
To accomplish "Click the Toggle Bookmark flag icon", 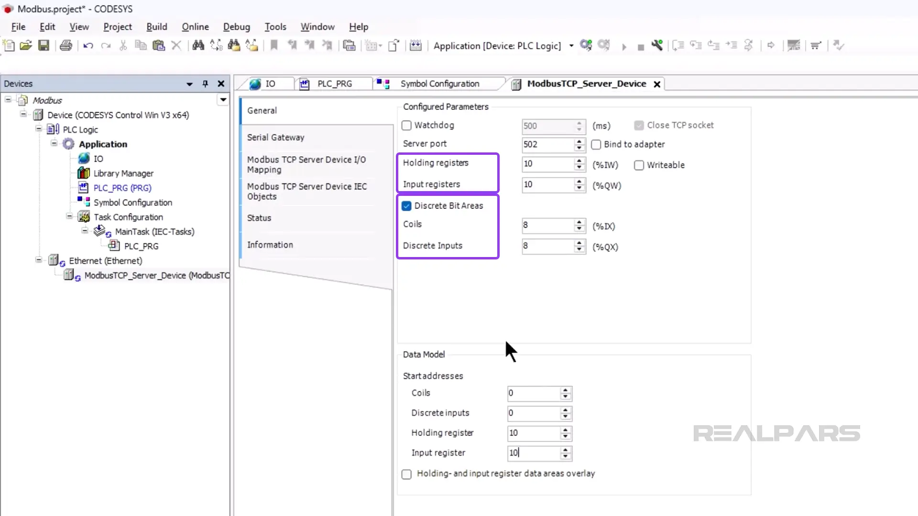I will (x=274, y=45).
